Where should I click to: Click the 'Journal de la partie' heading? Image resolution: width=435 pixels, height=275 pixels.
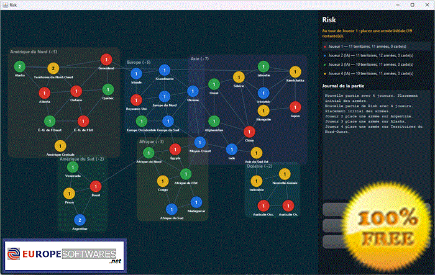[343, 86]
